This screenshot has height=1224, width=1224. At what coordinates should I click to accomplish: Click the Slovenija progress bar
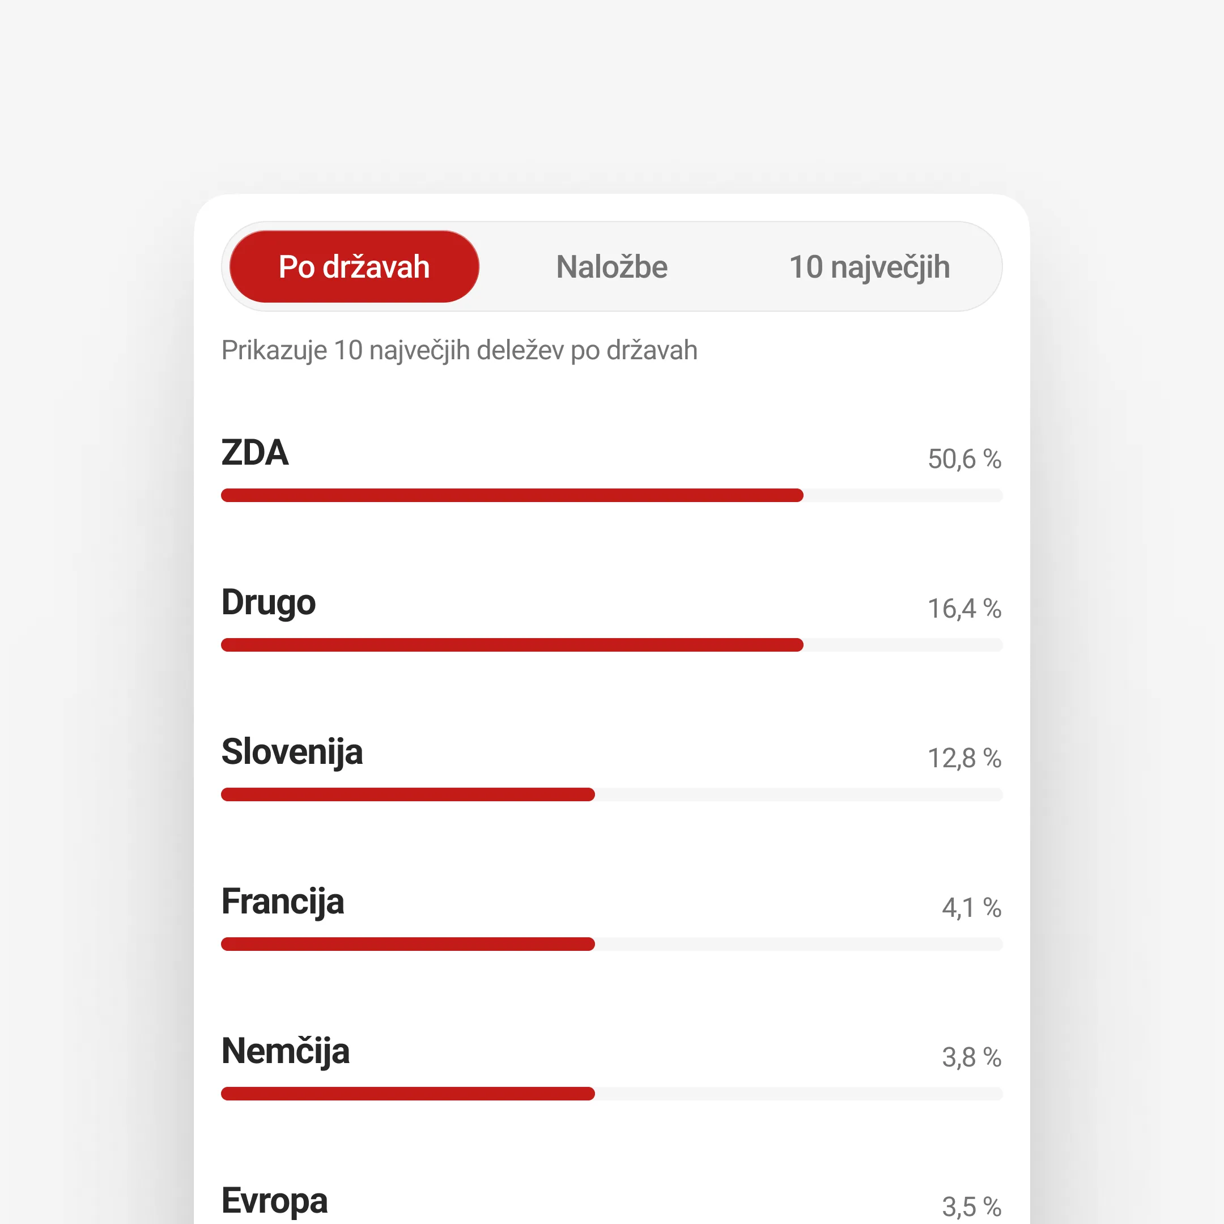point(611,794)
